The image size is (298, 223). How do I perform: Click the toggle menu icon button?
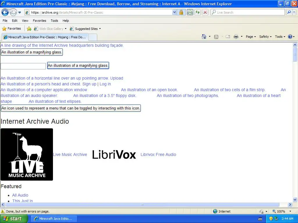(x=71, y=108)
